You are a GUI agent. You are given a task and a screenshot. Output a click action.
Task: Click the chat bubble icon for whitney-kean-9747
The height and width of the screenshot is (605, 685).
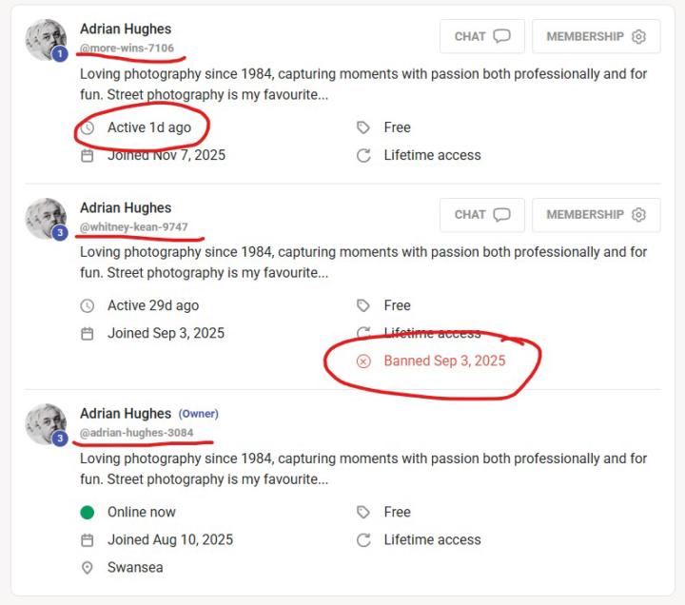point(501,214)
